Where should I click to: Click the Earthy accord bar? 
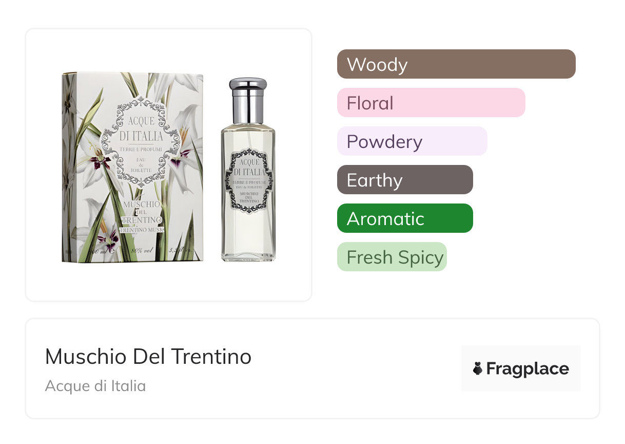pos(405,180)
